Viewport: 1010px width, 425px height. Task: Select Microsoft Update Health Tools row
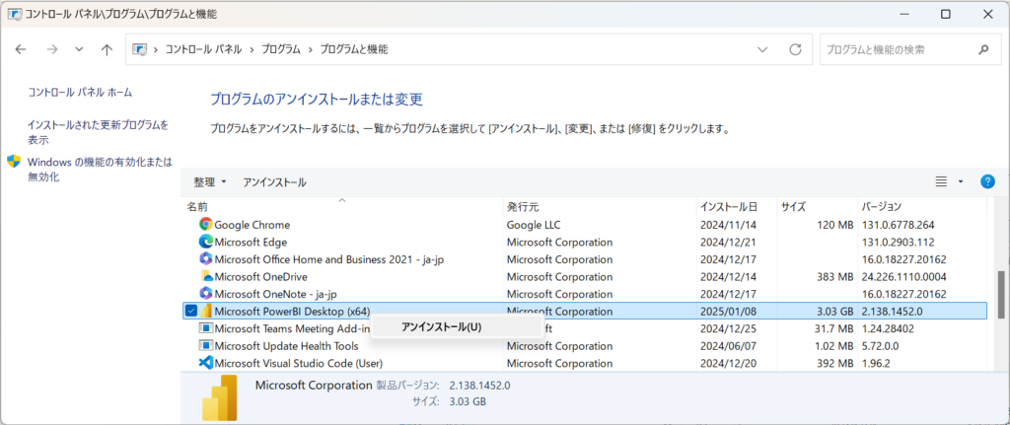(287, 346)
